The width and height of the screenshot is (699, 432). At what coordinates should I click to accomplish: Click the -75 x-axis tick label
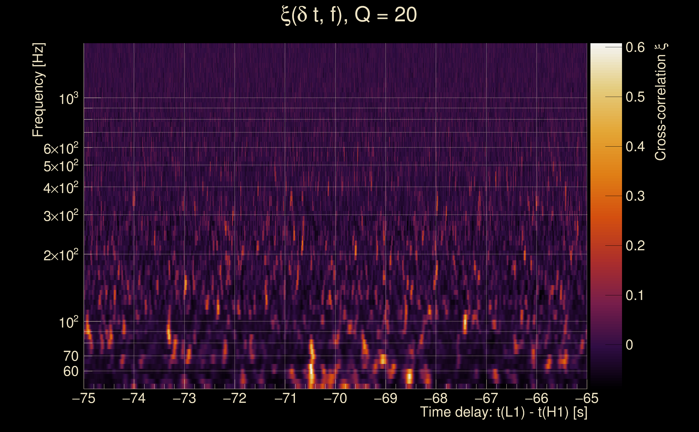pos(84,398)
